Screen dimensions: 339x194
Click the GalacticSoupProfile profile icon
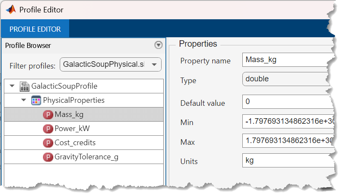tap(25, 86)
